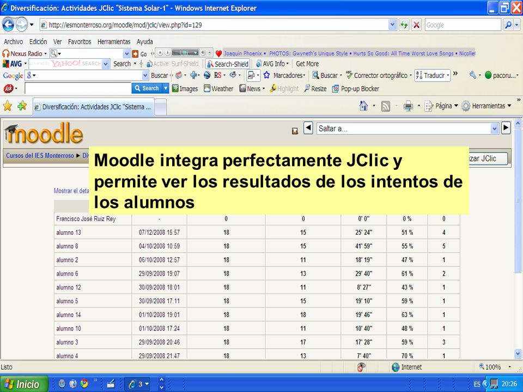Open search provider dropdown arrow
The image size is (523, 392).
(516, 25)
